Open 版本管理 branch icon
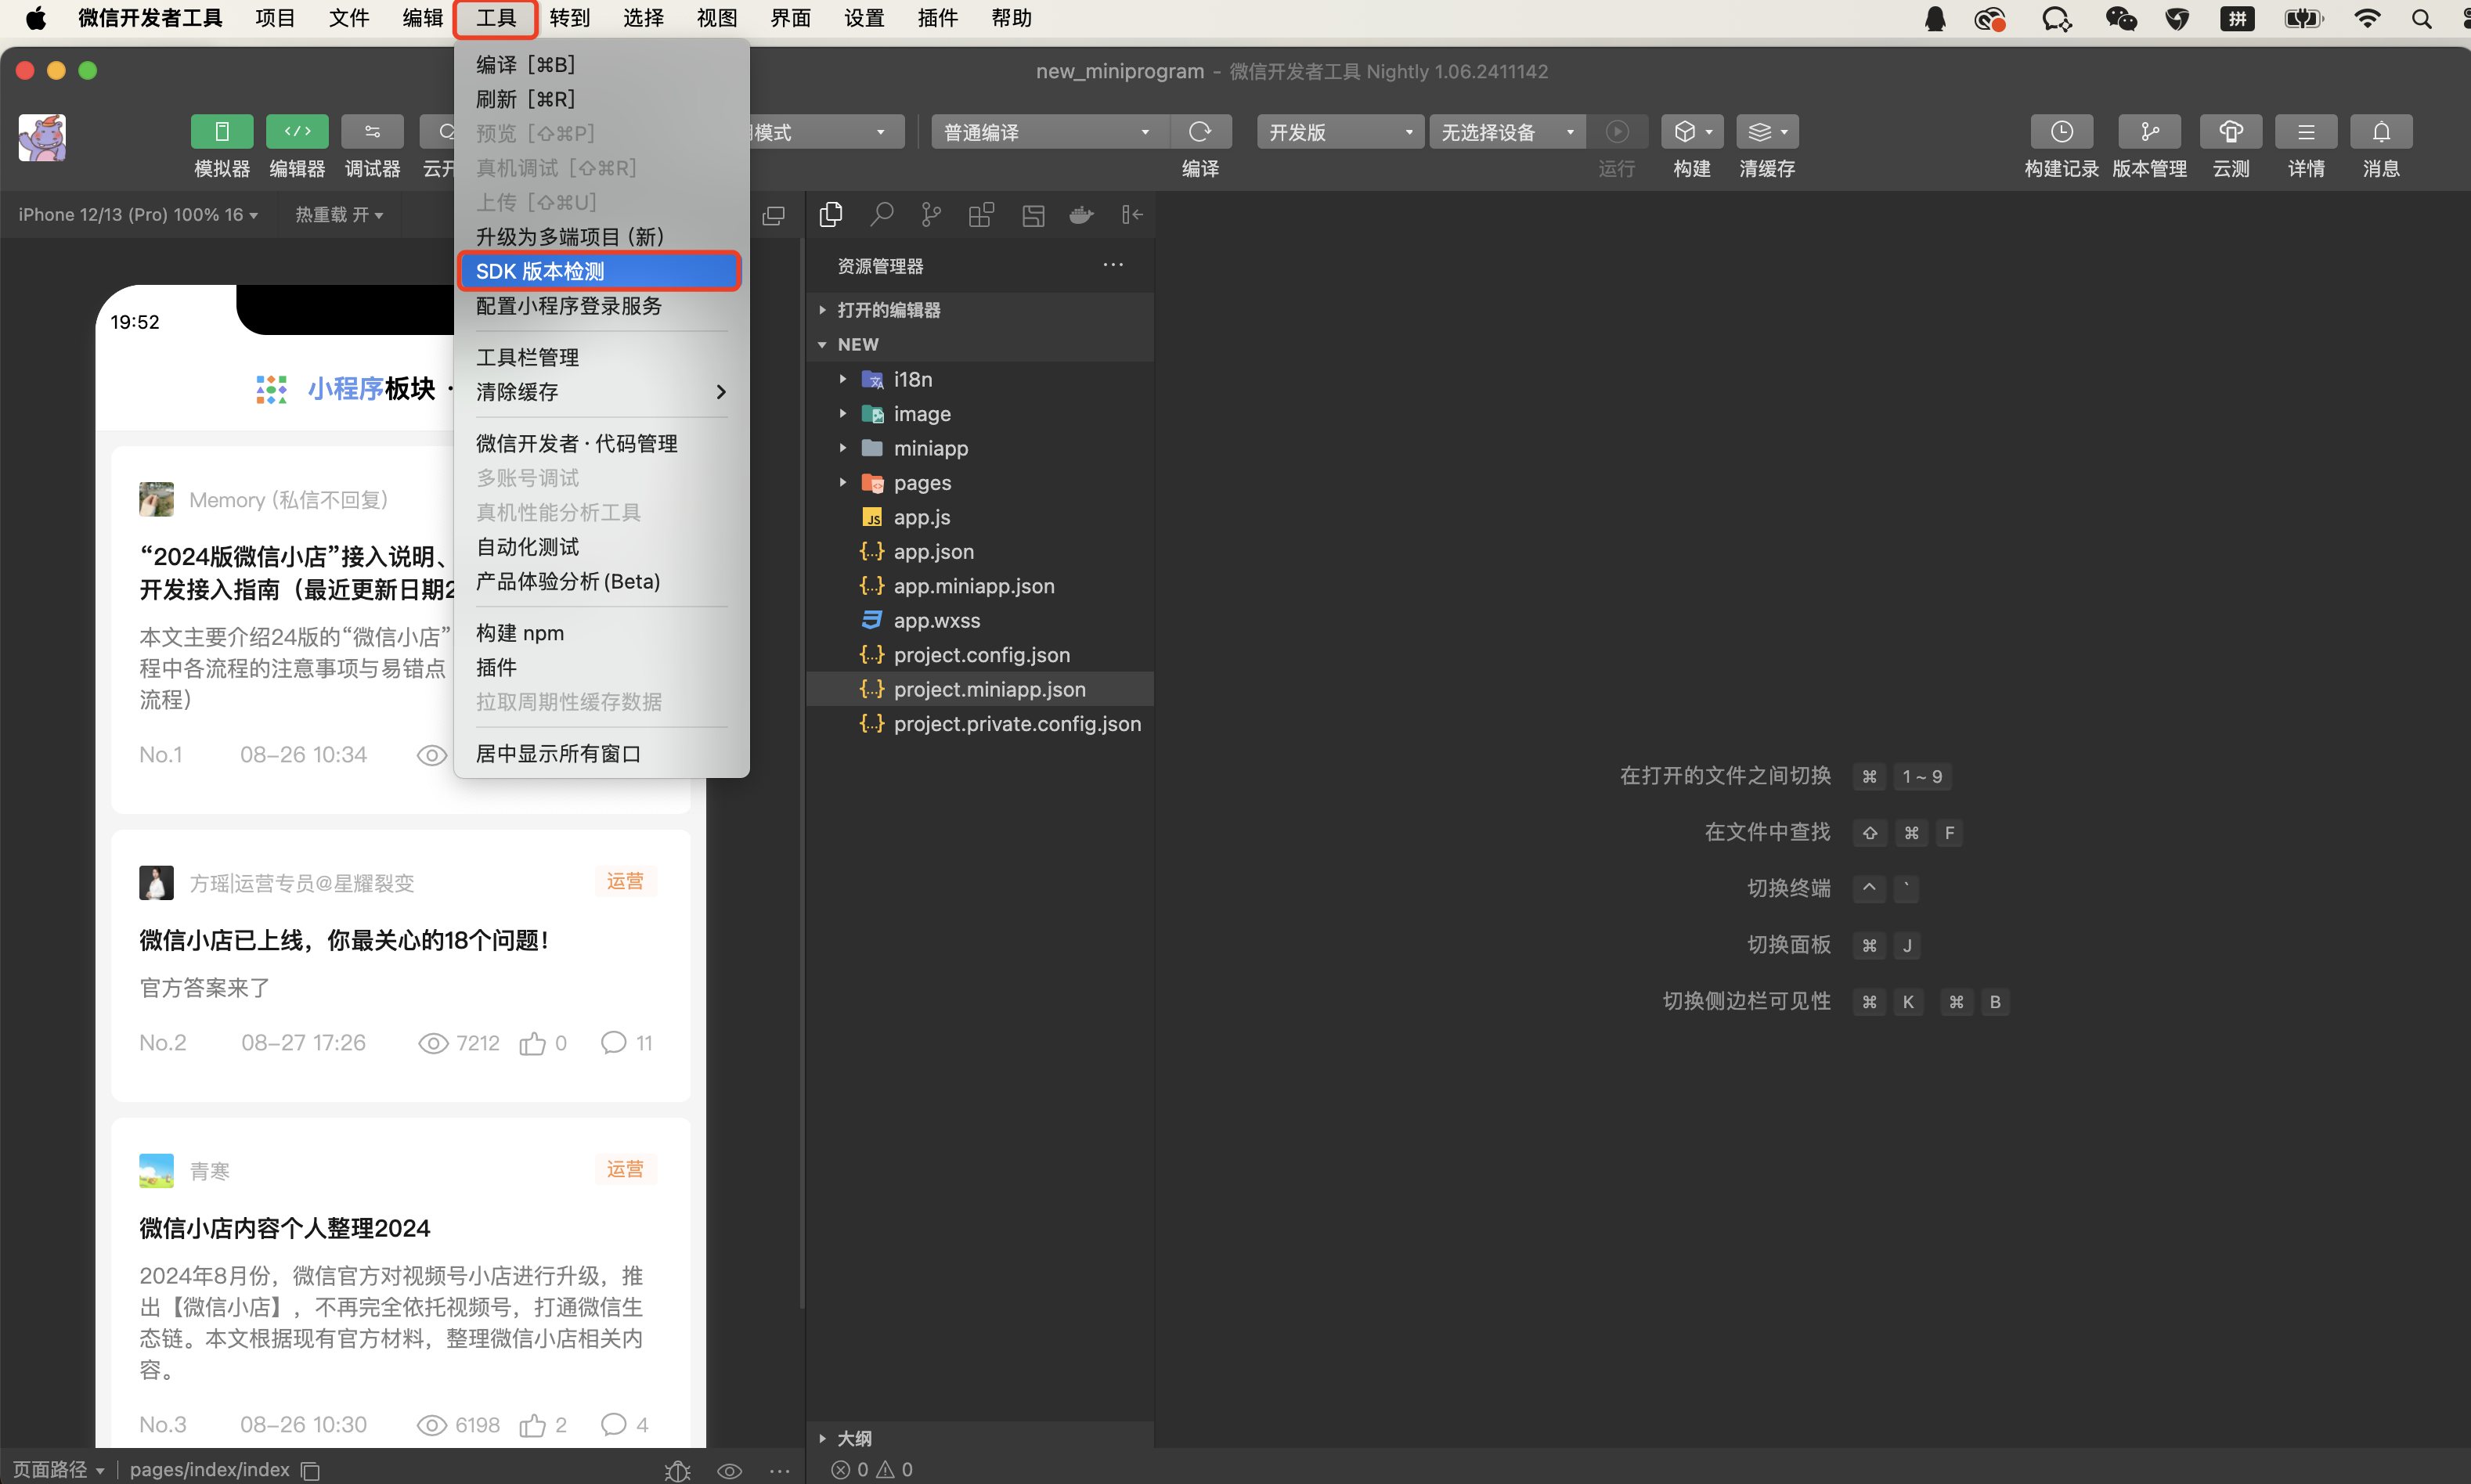Screen dimensions: 2471x1484 [x=2149, y=132]
